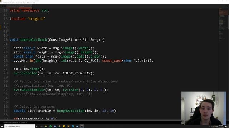Click the webcam overlay video
This screenshot has height=128, width=229.
tap(204, 108)
